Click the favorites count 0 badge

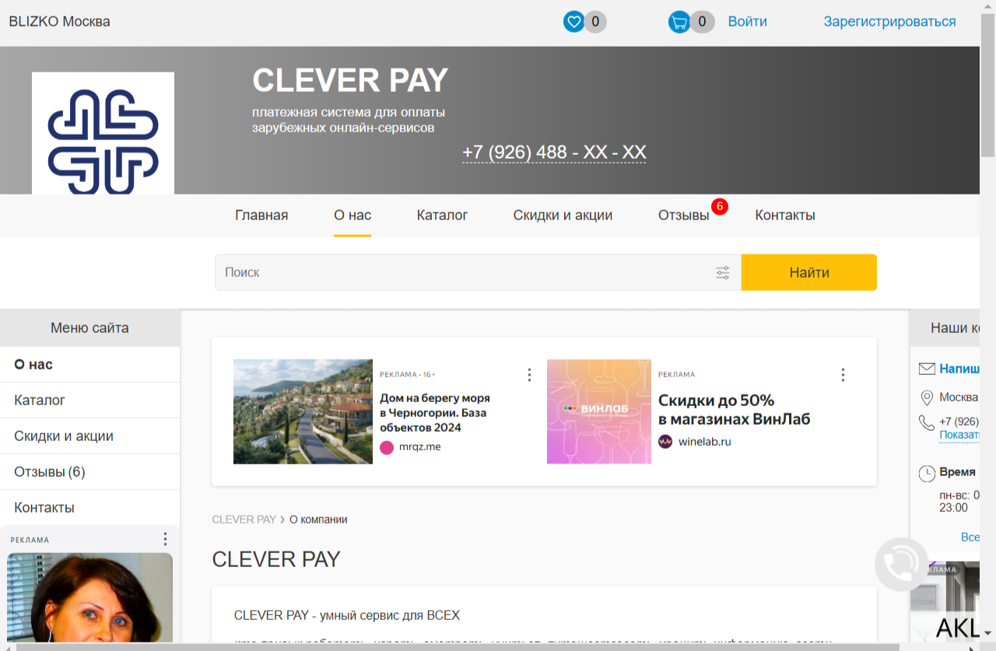pos(595,22)
